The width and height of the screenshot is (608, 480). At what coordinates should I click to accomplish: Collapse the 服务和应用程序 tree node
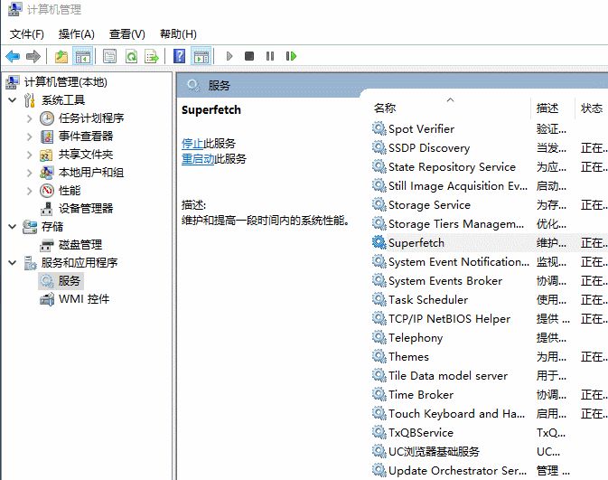13,263
